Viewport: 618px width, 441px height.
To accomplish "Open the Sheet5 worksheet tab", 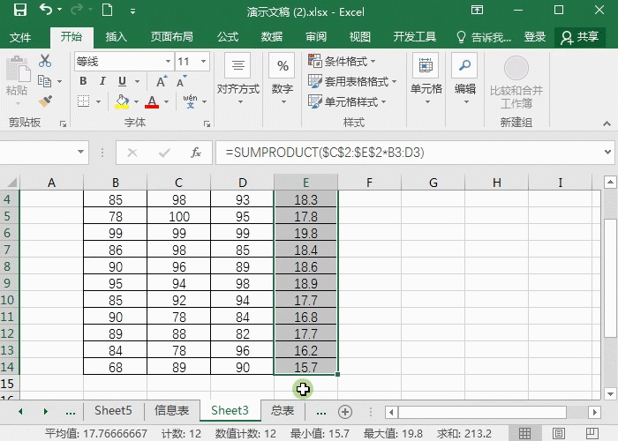I will coord(113,411).
